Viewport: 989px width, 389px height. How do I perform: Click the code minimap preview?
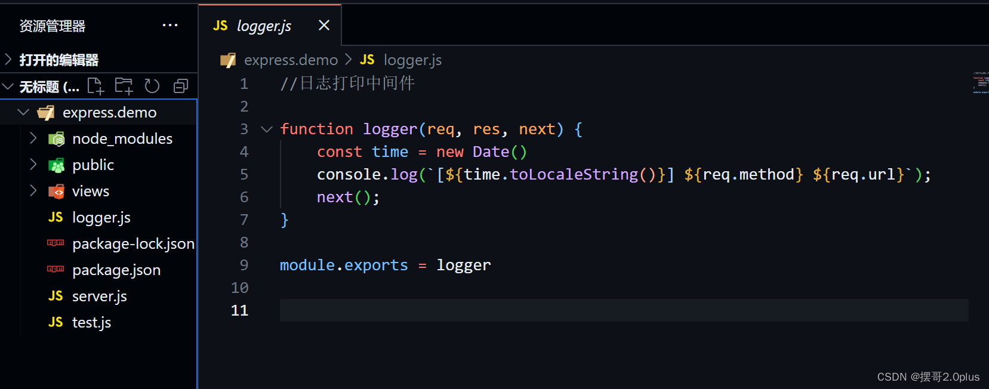(x=980, y=82)
